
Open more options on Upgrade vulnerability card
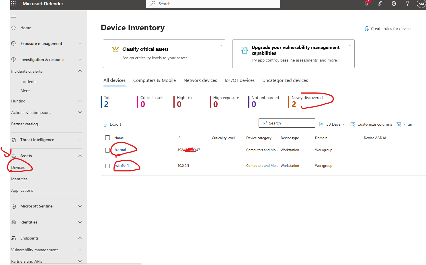coord(349,45)
